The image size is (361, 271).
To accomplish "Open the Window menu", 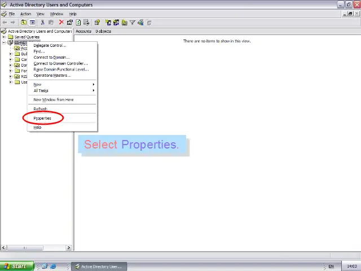I will (x=56, y=14).
